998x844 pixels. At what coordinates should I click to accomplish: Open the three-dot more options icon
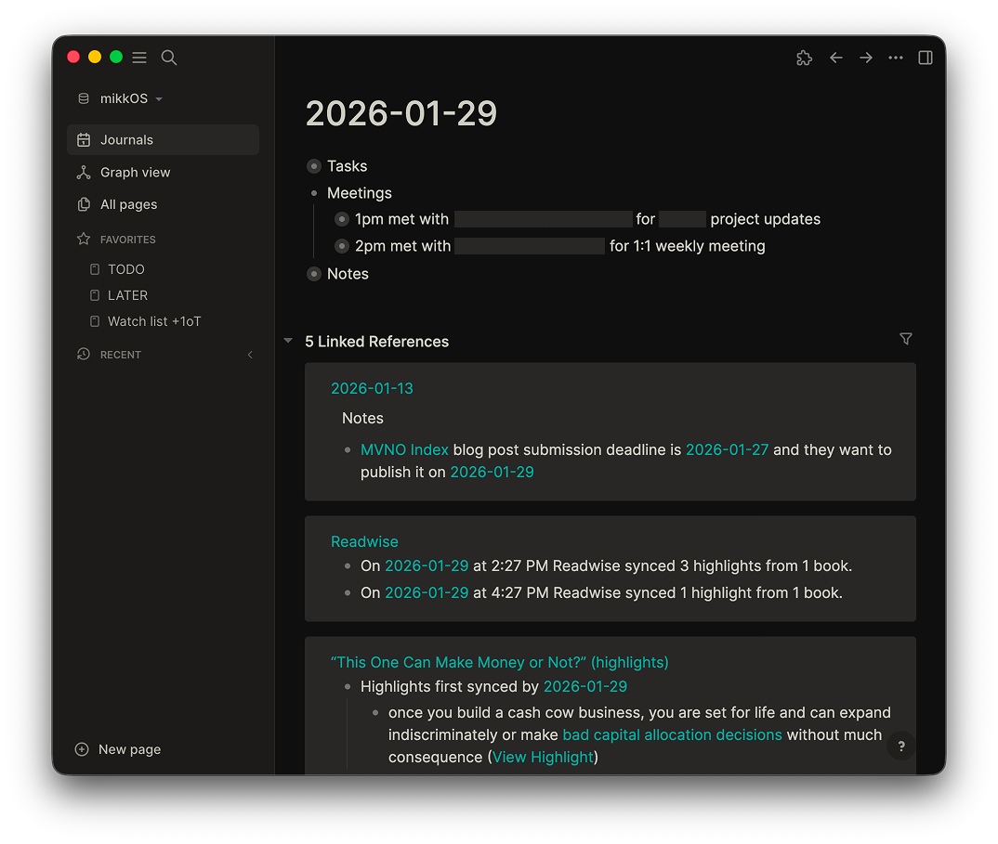895,58
